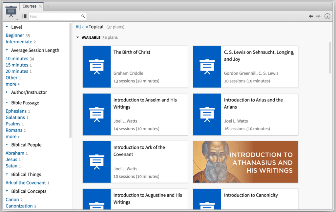Filter by 15 minutes sessions
Screen dimensions: 336x212
tap(17, 65)
